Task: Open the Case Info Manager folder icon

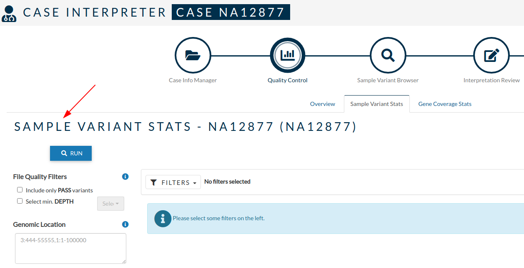Action: pyautogui.click(x=193, y=55)
